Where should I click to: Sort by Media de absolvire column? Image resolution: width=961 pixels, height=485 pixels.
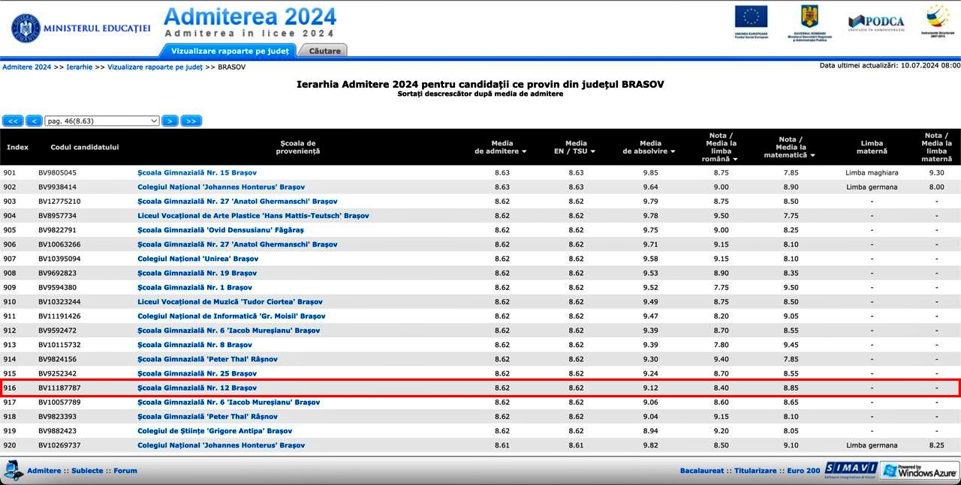tap(650, 147)
